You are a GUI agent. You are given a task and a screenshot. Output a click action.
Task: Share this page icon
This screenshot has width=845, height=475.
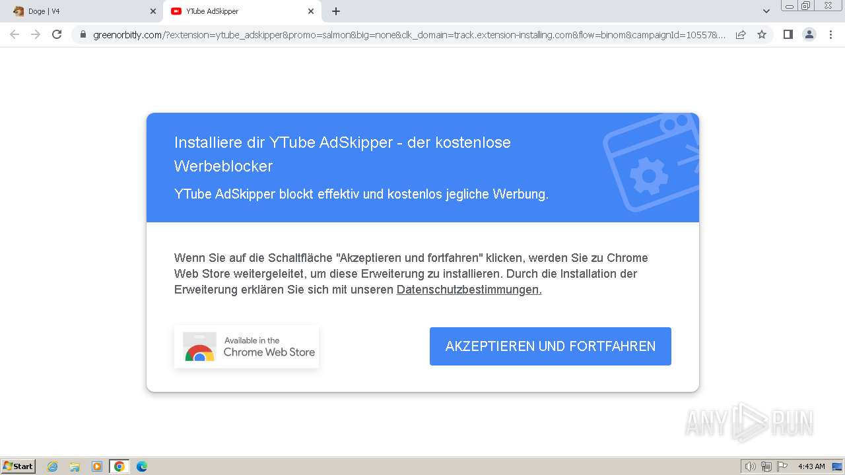pos(741,34)
